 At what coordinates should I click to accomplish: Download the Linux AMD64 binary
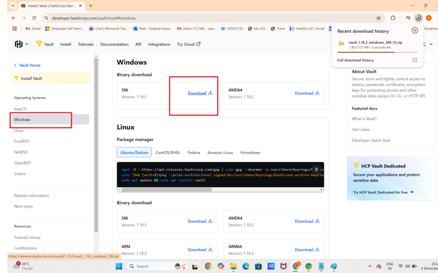pyautogui.click(x=307, y=221)
